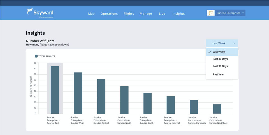
Task: Click the 90 value on y-axis
Action: click(35, 63)
